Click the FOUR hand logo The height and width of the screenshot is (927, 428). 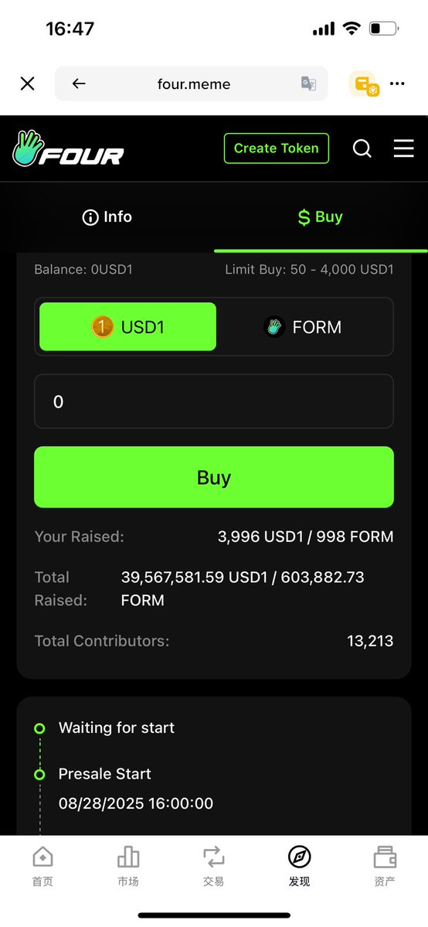tap(68, 148)
